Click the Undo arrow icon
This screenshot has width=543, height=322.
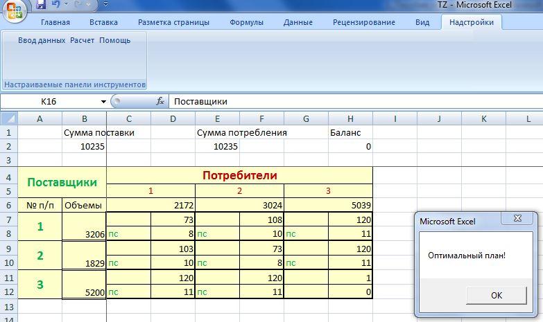(x=56, y=5)
